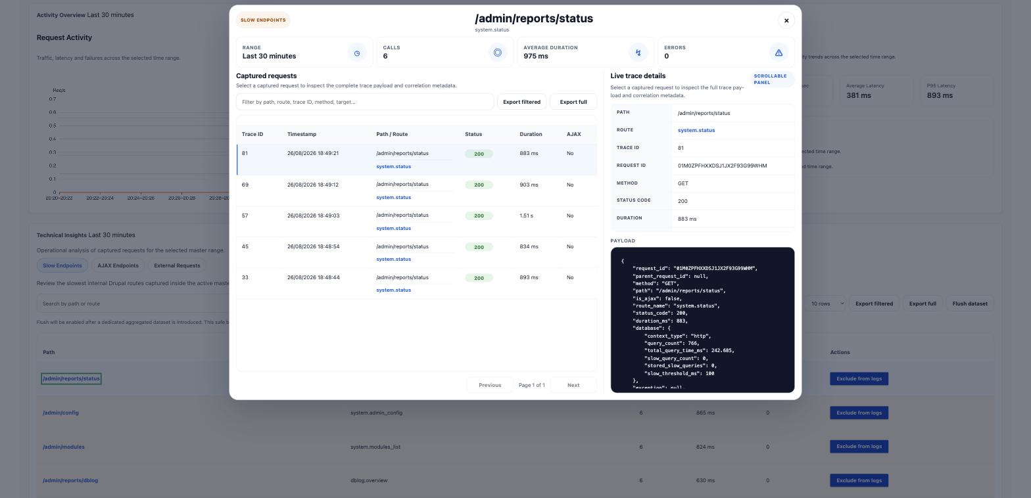This screenshot has height=498, width=1031.
Task: Sort by the Duration column header
Action: coord(531,134)
